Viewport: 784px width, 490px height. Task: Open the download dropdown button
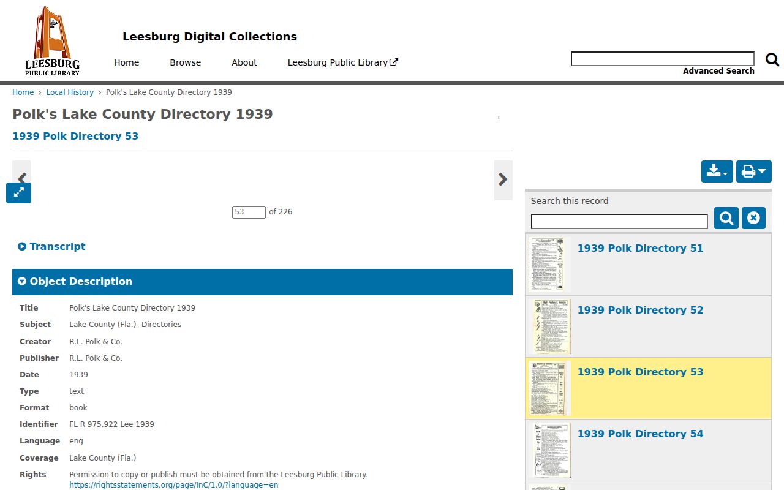click(x=717, y=171)
